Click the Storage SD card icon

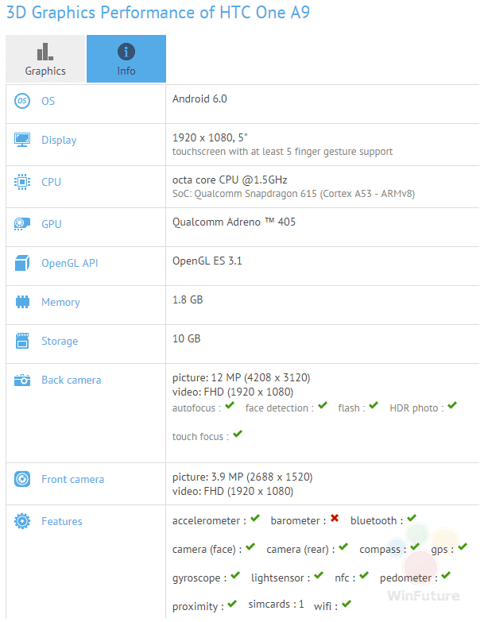tap(22, 341)
